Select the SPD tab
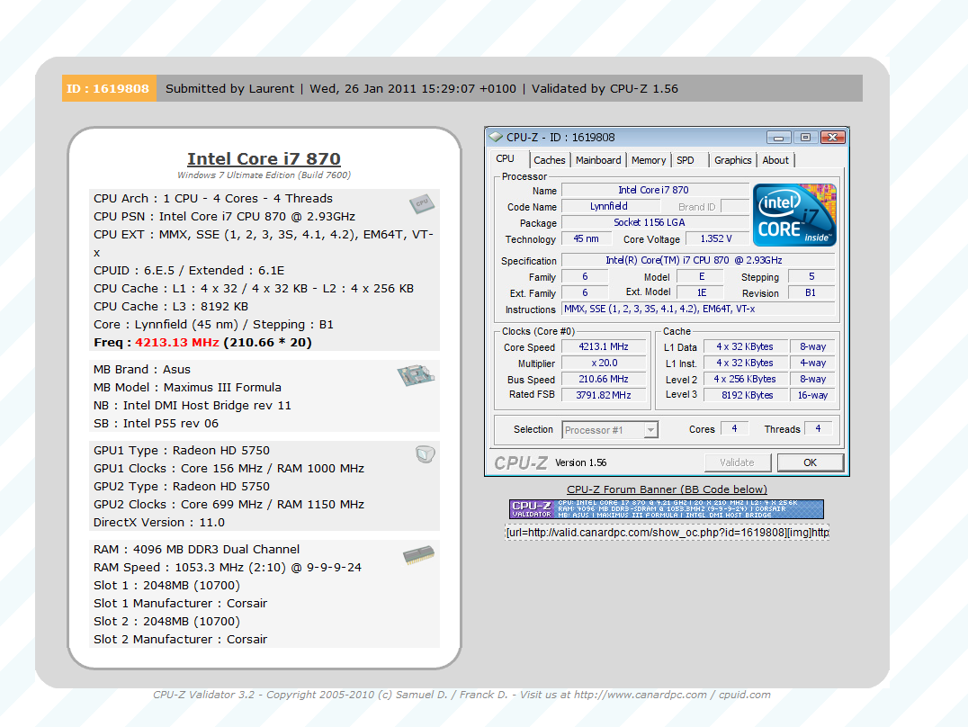 tap(686, 160)
